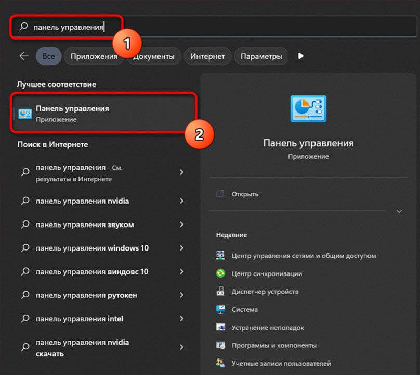
Task: Switch to the Параметры filter tab
Action: coord(261,56)
